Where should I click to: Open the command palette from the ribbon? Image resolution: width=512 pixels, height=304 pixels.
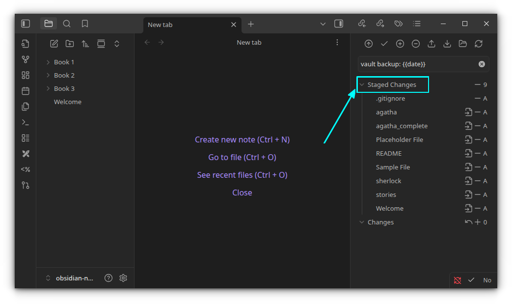(26, 122)
